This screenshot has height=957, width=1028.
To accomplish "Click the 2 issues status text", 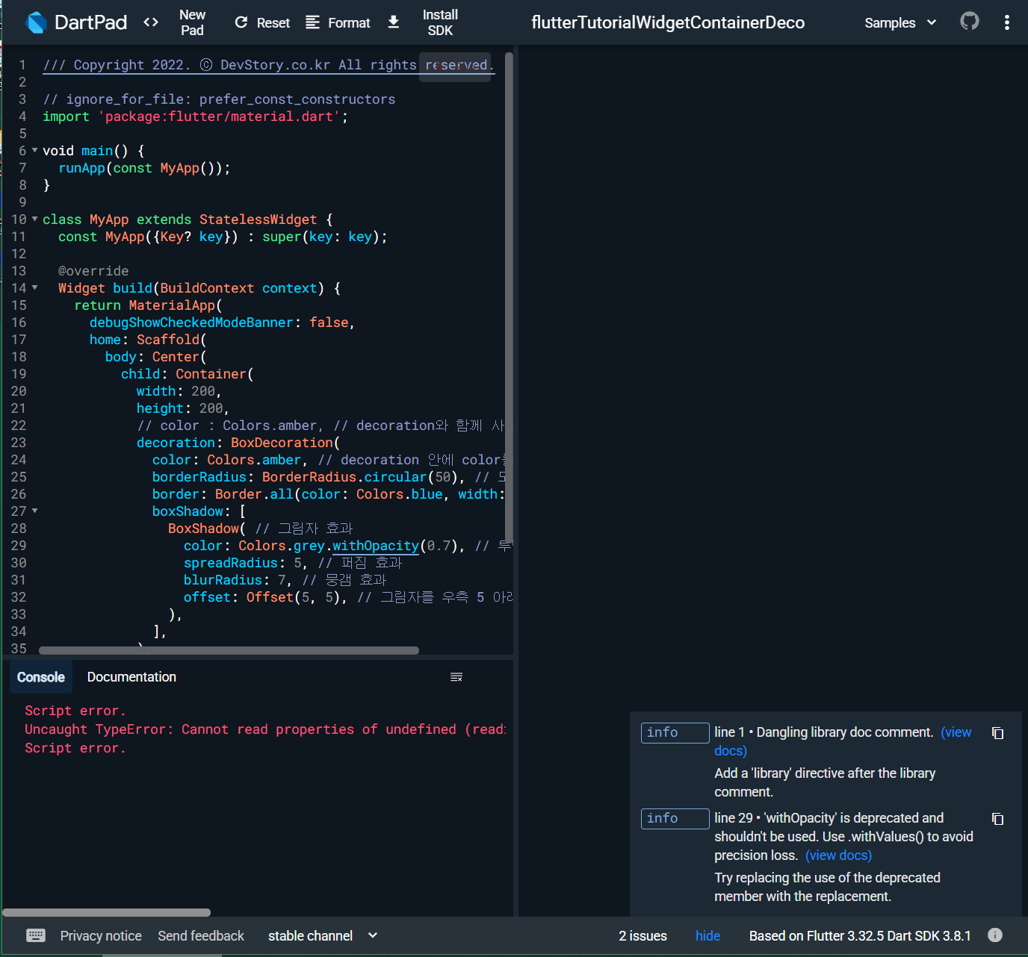I will pos(642,935).
